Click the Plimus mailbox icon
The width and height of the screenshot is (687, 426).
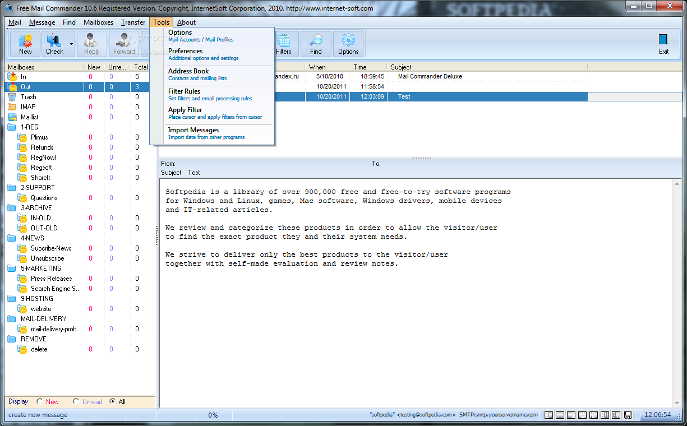pos(22,137)
